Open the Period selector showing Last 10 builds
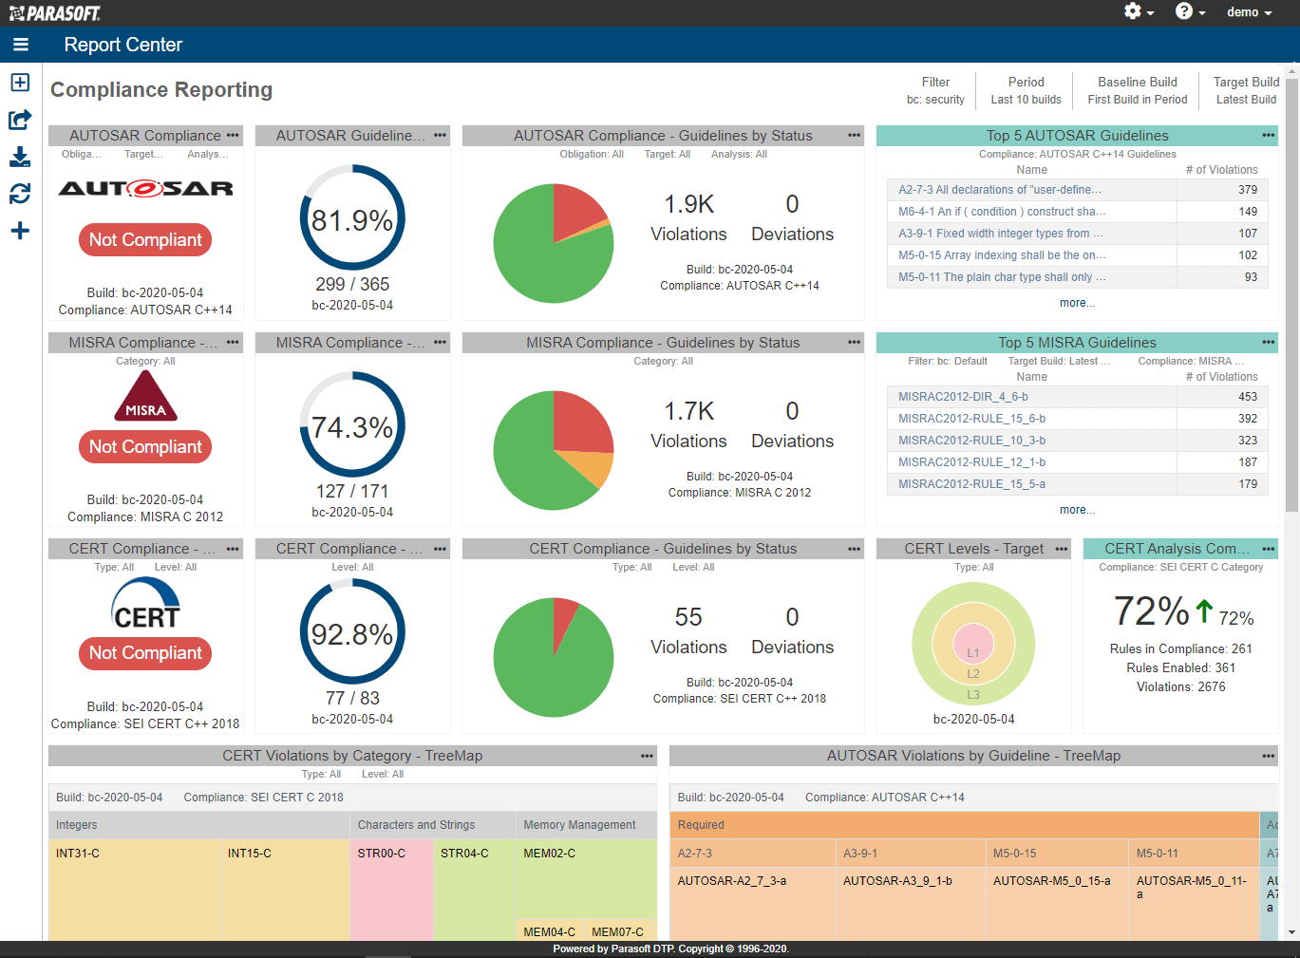1300x958 pixels. (x=1025, y=90)
